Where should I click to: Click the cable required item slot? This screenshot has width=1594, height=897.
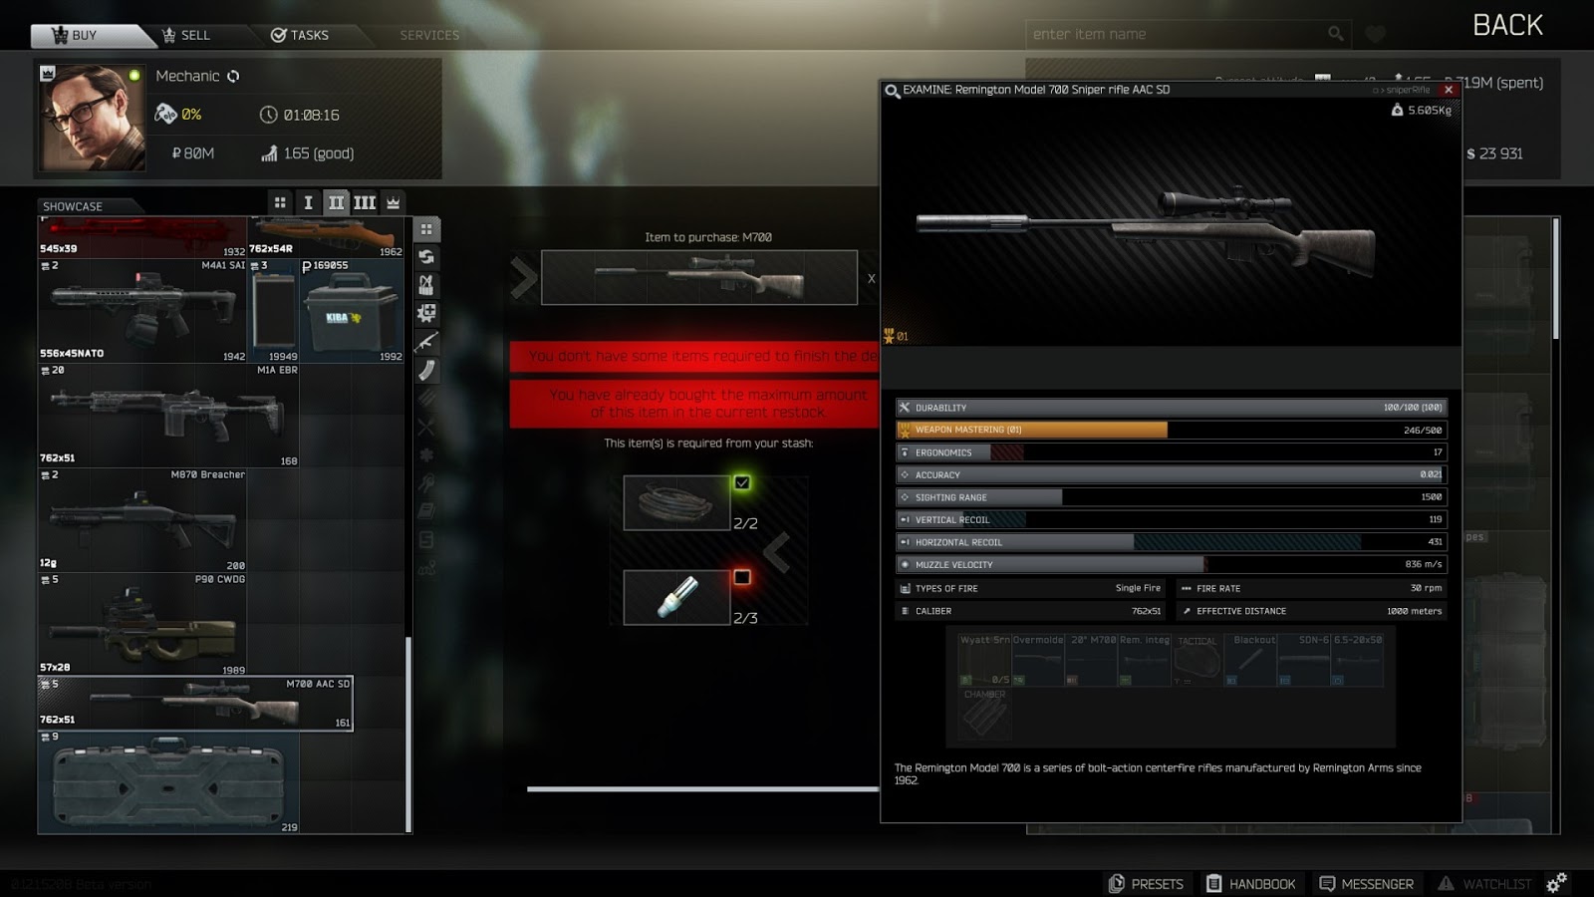(x=677, y=503)
